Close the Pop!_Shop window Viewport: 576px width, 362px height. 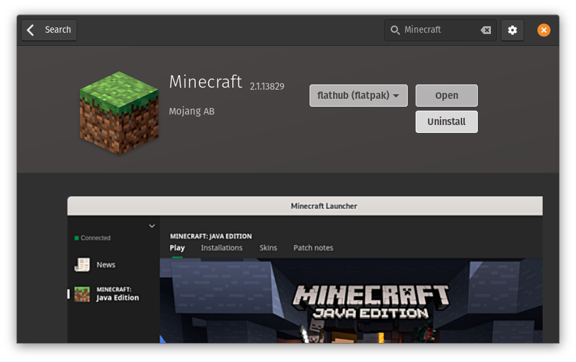544,30
